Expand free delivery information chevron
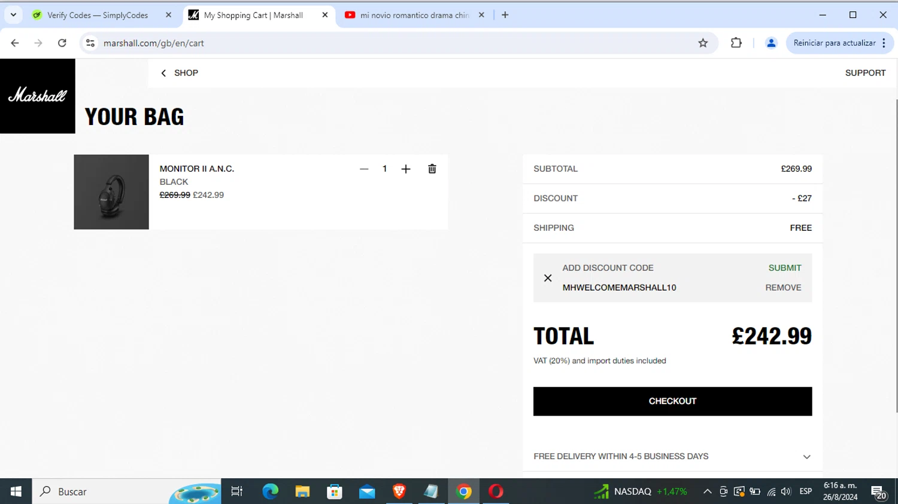 tap(806, 457)
